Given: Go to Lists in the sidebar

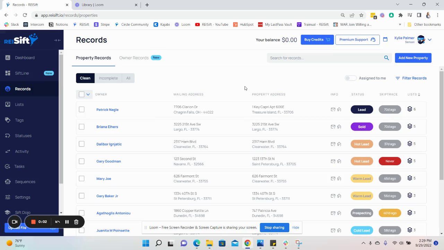Looking at the screenshot, I should coord(19,105).
